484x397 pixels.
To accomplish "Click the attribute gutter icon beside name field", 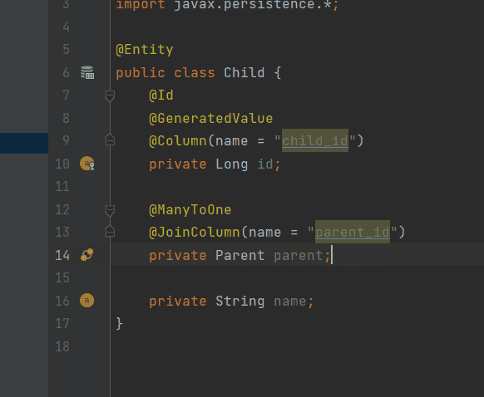I will pyautogui.click(x=87, y=300).
